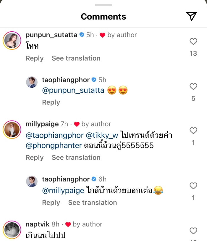This screenshot has height=241, width=207.
Task: Heart taophiangphor's reply to millypaige
Action: pyautogui.click(x=193, y=186)
